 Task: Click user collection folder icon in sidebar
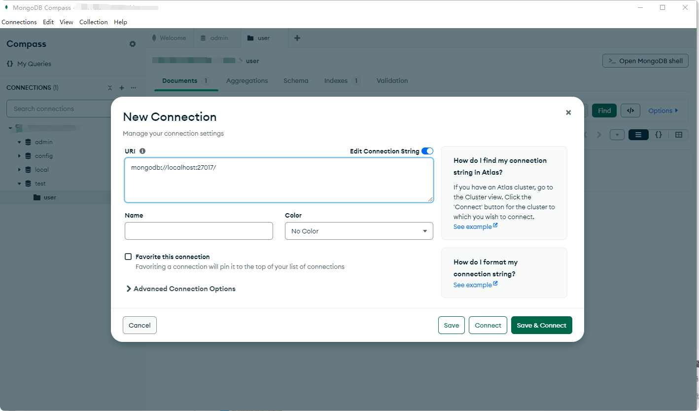pos(37,197)
